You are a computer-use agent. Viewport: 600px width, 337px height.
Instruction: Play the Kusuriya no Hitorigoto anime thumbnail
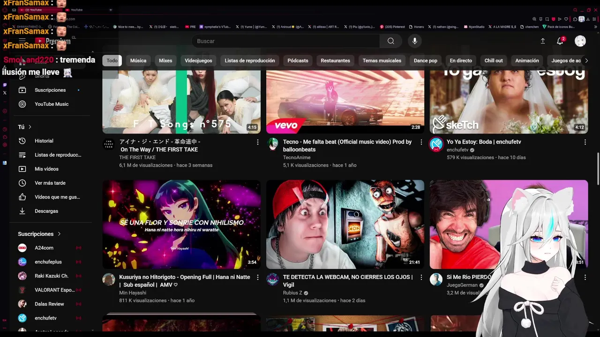(181, 224)
